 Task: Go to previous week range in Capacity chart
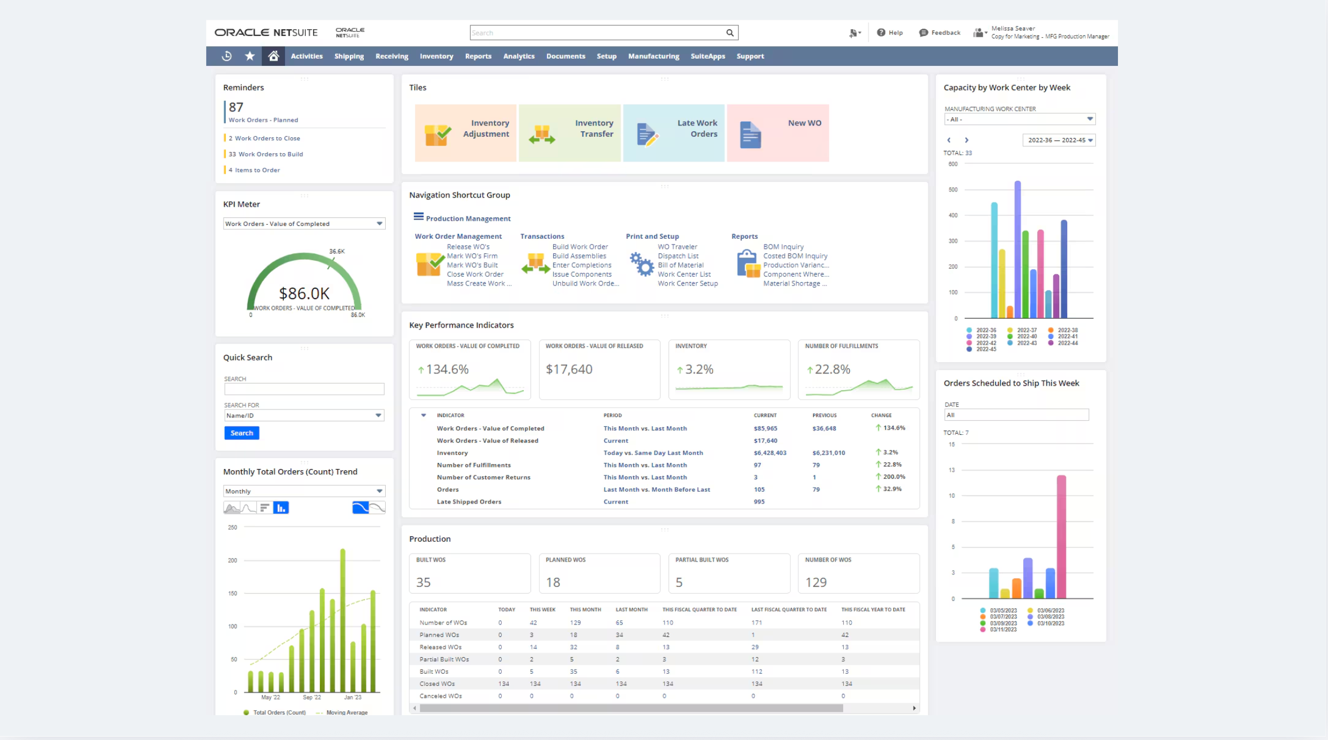coord(949,140)
